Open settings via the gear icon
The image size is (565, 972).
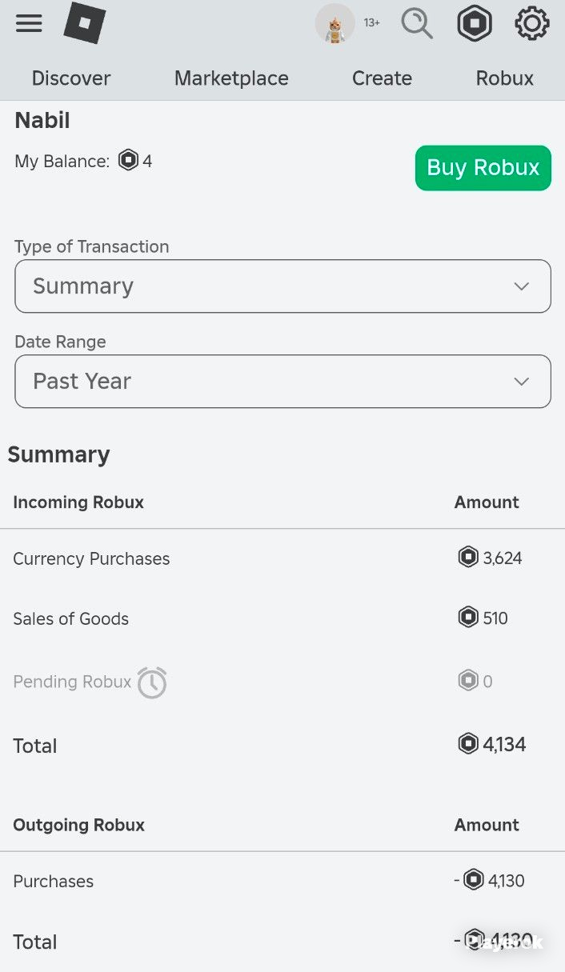click(532, 23)
